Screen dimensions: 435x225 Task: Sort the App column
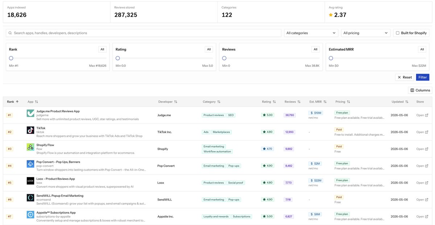[x=37, y=102]
